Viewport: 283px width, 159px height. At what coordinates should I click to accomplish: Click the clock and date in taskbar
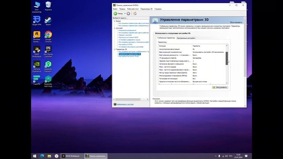pyautogui.click(x=238, y=156)
